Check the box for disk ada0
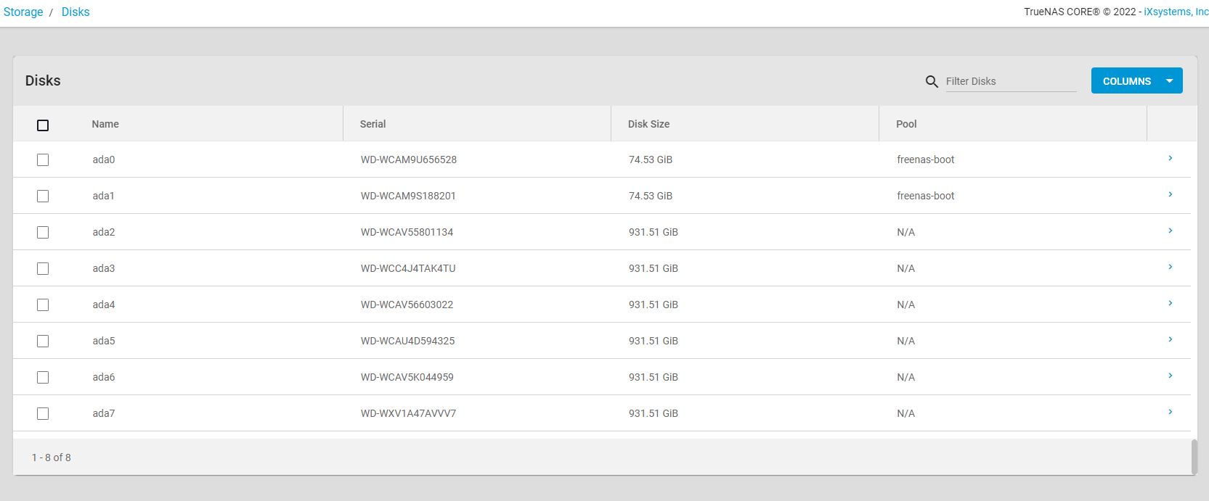Image resolution: width=1209 pixels, height=501 pixels. 43,160
